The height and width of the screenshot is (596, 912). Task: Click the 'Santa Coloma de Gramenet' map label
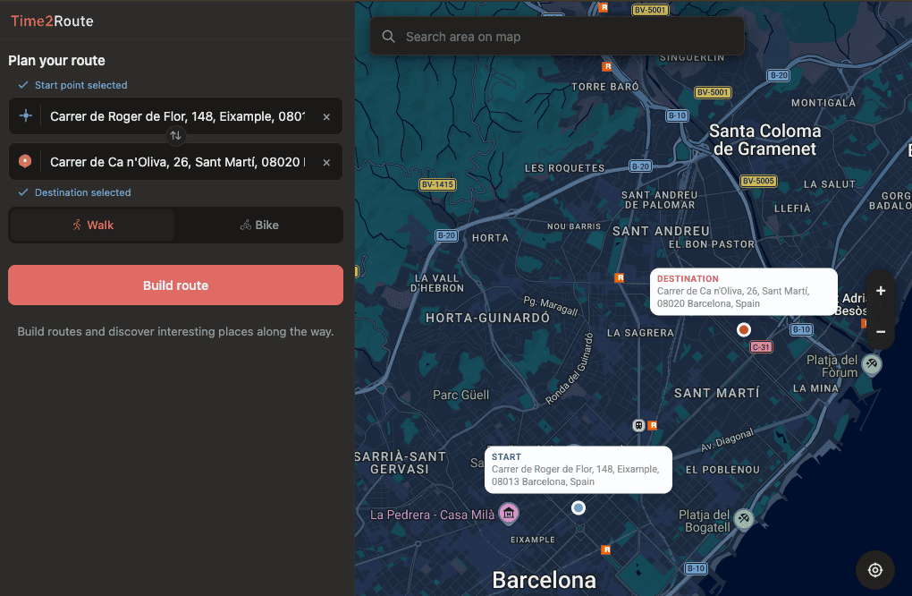click(x=764, y=140)
